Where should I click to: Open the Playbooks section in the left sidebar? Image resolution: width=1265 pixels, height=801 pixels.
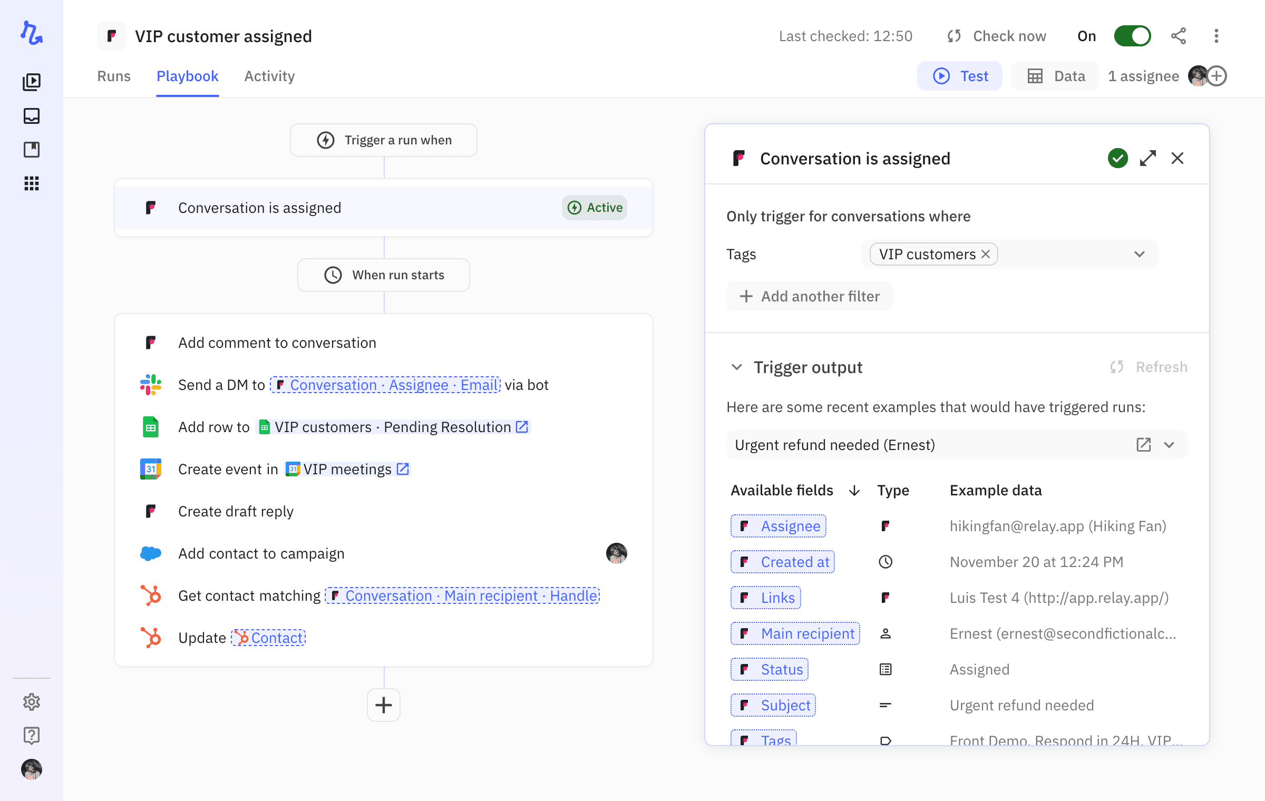click(x=32, y=82)
